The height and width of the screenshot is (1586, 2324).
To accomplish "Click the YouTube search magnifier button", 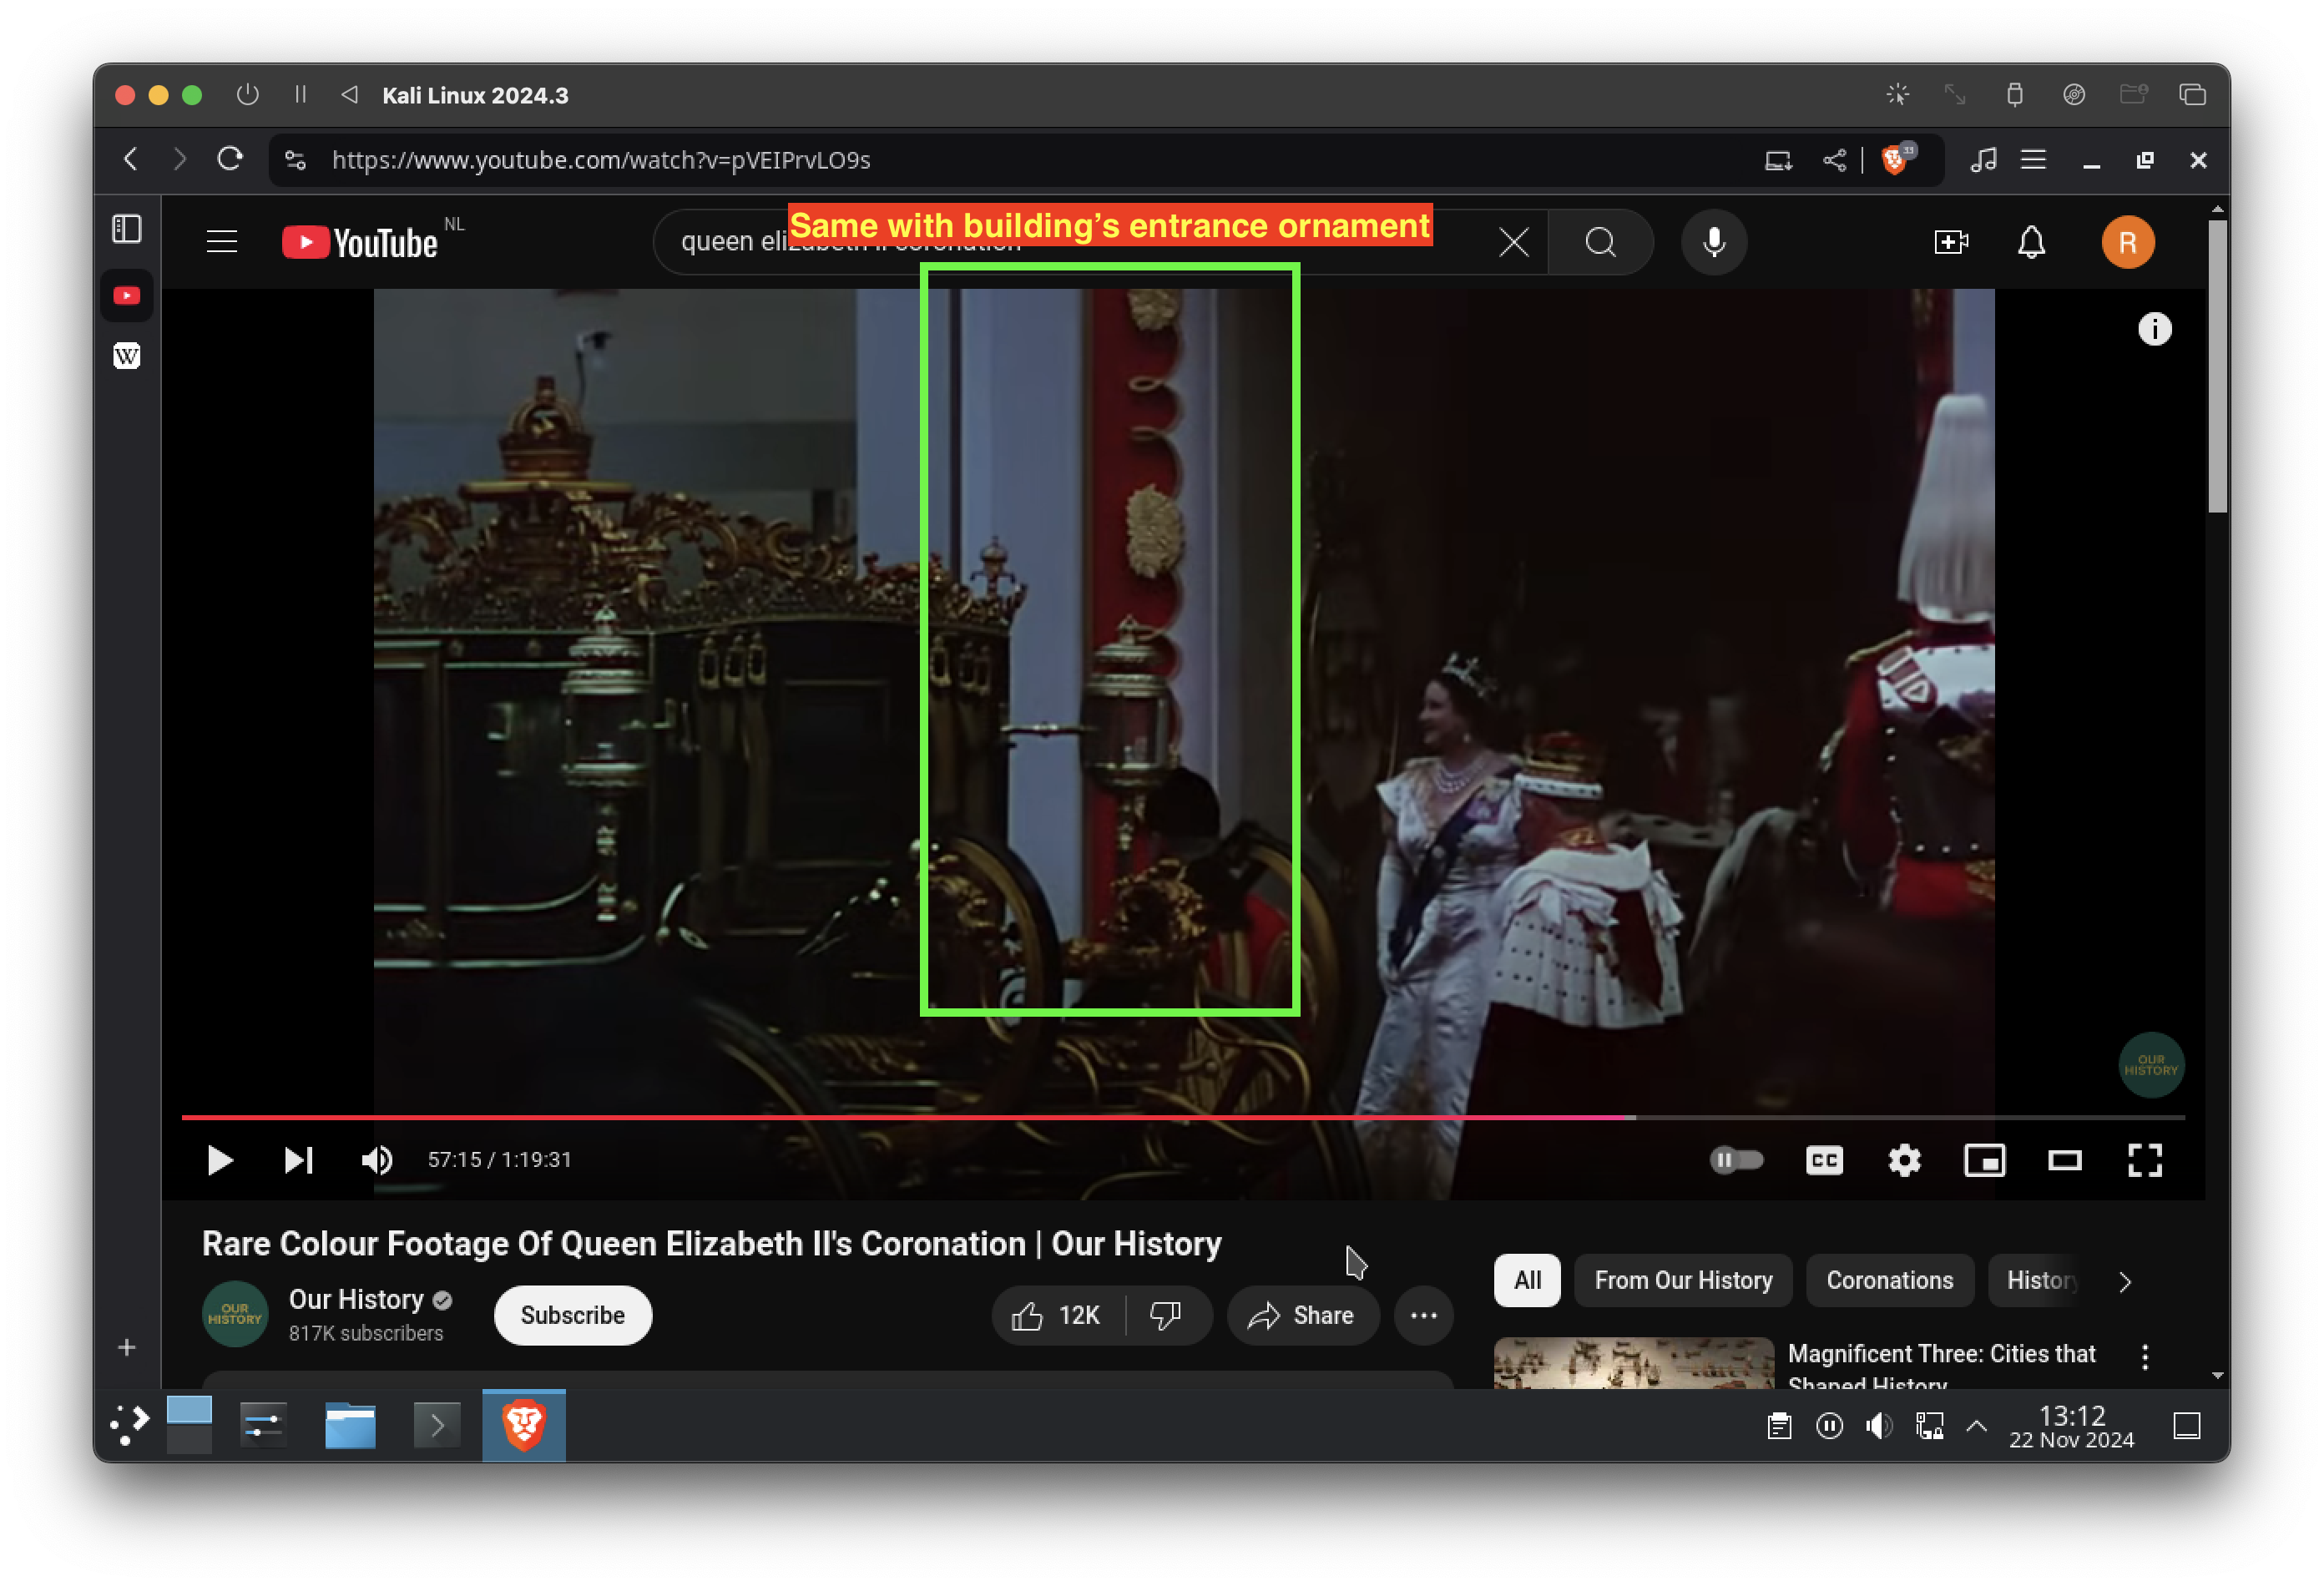I will coord(1601,242).
